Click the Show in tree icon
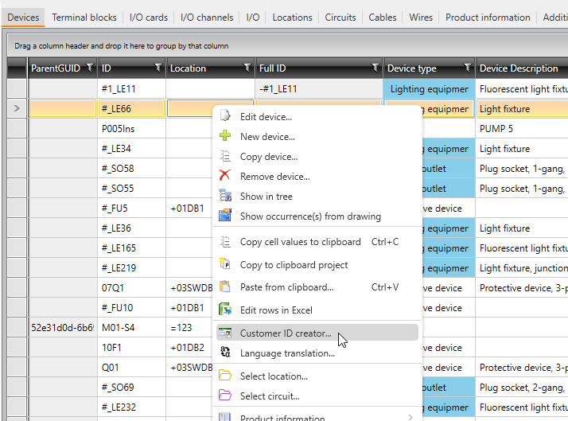Image resolution: width=568 pixels, height=421 pixels. click(x=225, y=196)
